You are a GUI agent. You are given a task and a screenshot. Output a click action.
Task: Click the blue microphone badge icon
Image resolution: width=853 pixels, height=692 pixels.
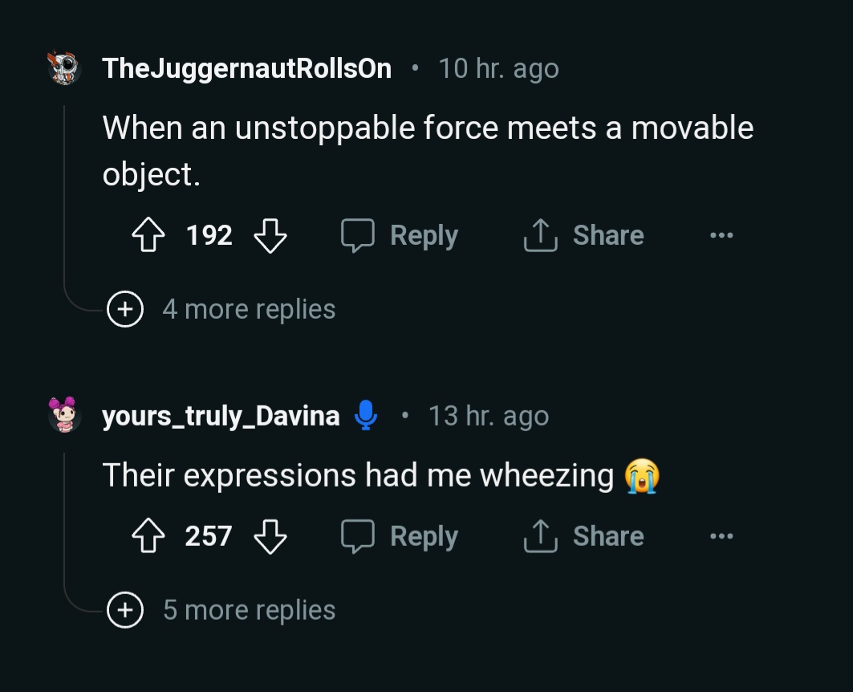coord(365,415)
